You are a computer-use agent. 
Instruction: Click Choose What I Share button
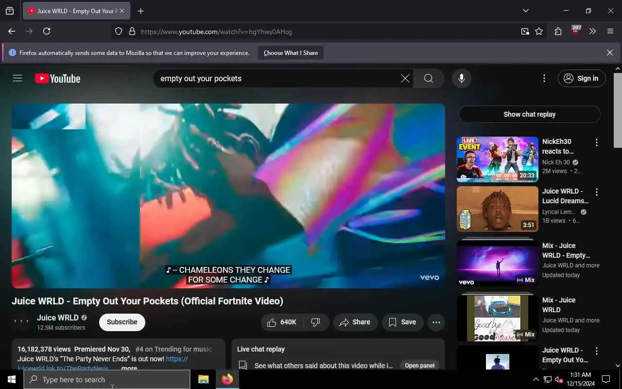tap(291, 53)
